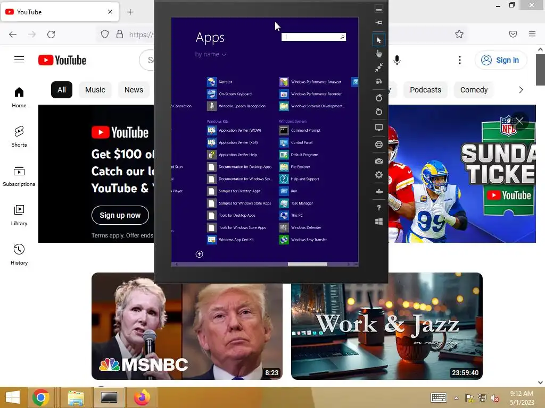This screenshot has width=545, height=408.
Task: Open On-Screen Keyboard app
Action: tap(229, 94)
